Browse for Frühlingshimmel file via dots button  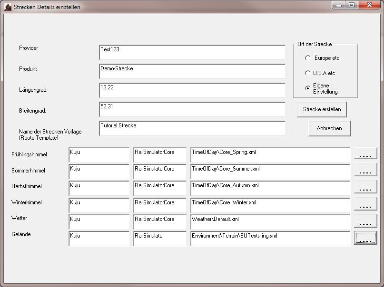(365, 153)
